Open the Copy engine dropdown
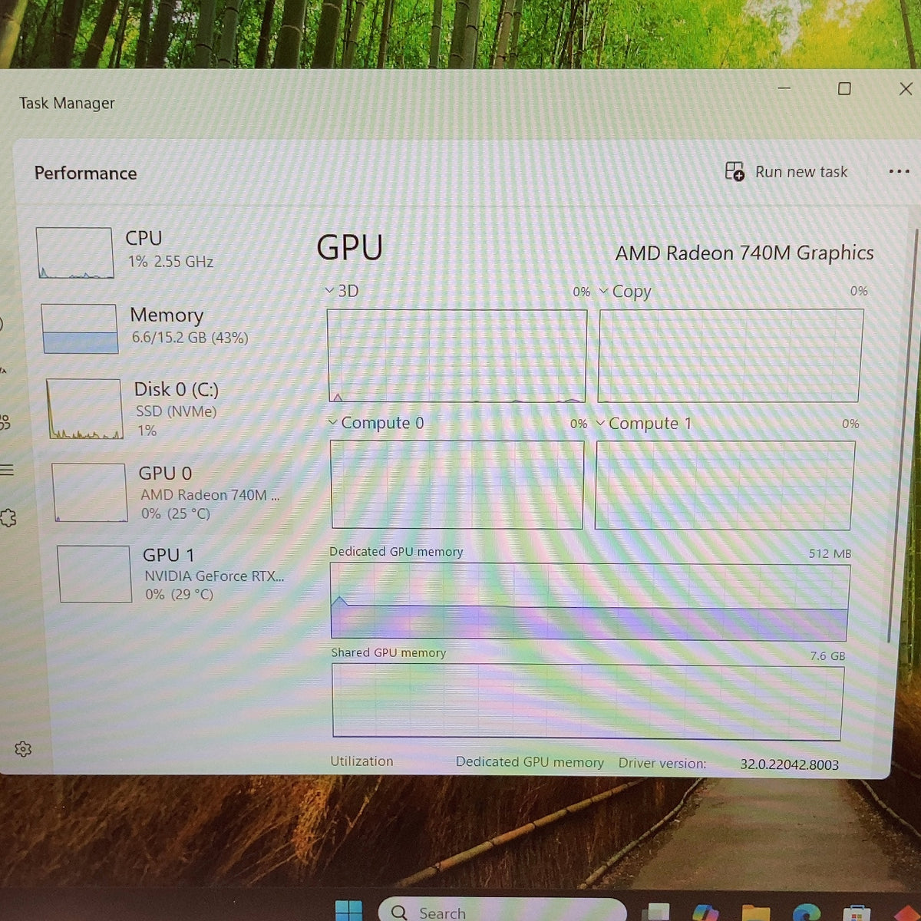Image resolution: width=921 pixels, height=921 pixels. 603,292
